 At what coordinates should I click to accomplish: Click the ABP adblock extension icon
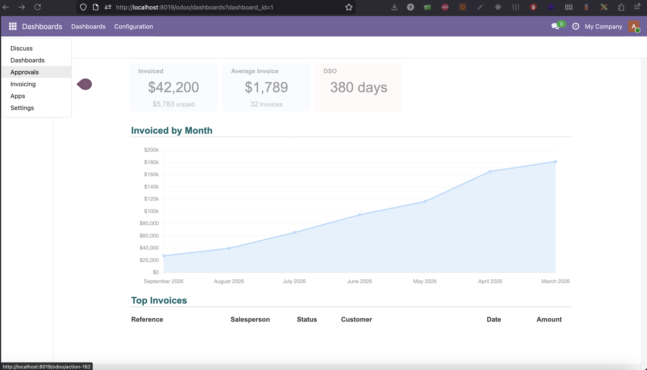(x=445, y=7)
